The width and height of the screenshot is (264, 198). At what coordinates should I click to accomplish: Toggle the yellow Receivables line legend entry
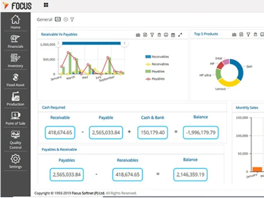click(157, 64)
